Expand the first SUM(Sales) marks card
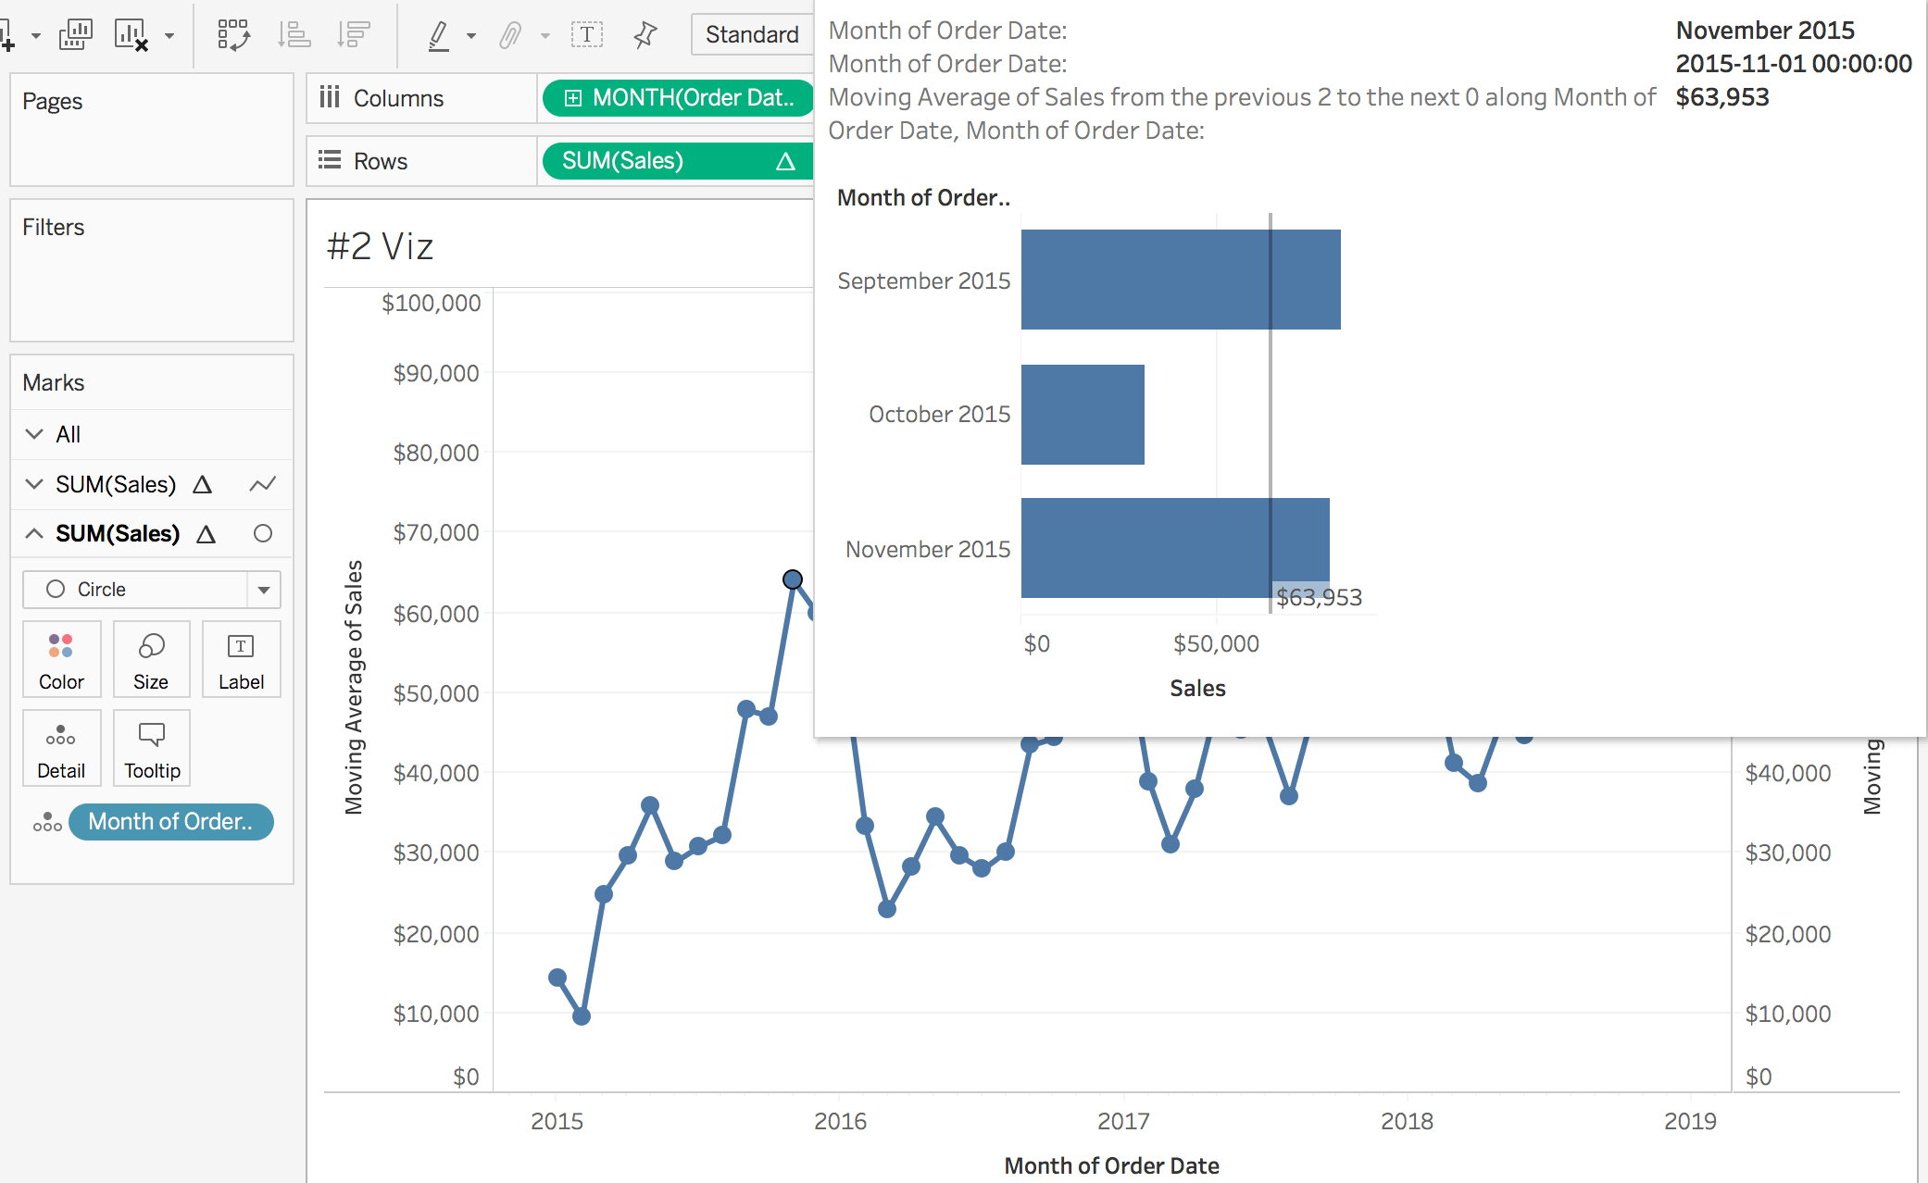Viewport: 1928px width, 1183px height. [x=34, y=484]
